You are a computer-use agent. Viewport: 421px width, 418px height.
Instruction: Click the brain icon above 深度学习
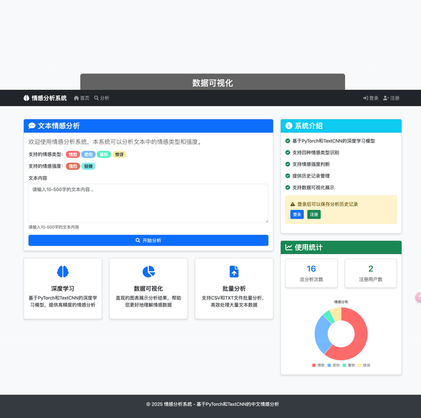62,272
